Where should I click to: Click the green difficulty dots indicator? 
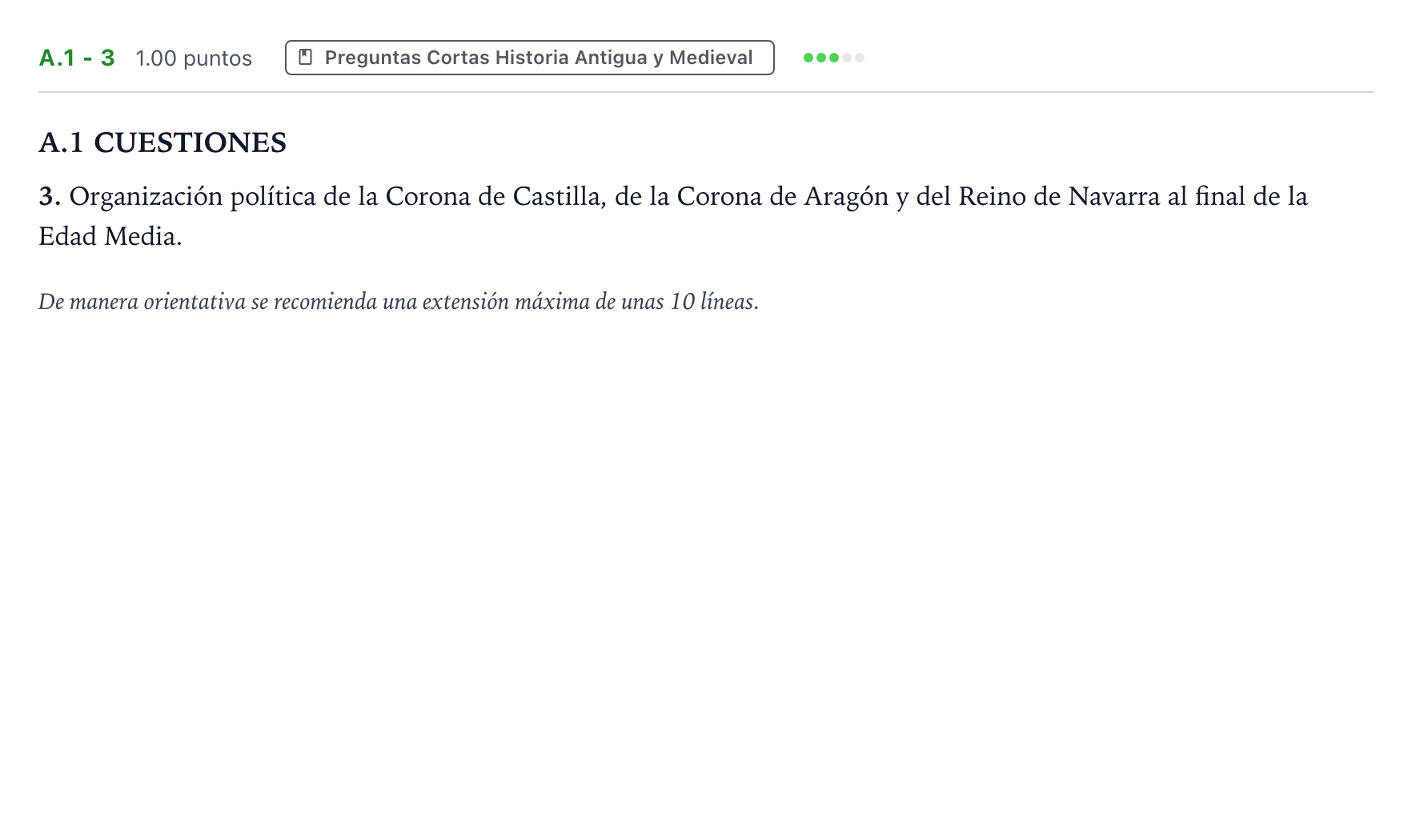point(834,58)
